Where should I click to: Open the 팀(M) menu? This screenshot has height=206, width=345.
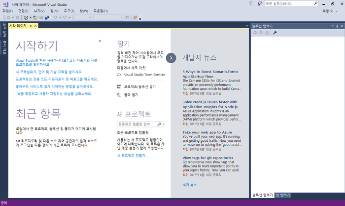tap(54, 11)
